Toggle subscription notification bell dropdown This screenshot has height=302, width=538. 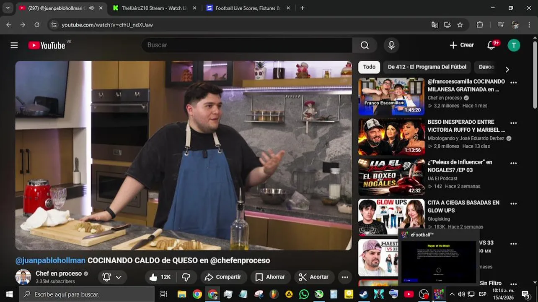point(112,277)
